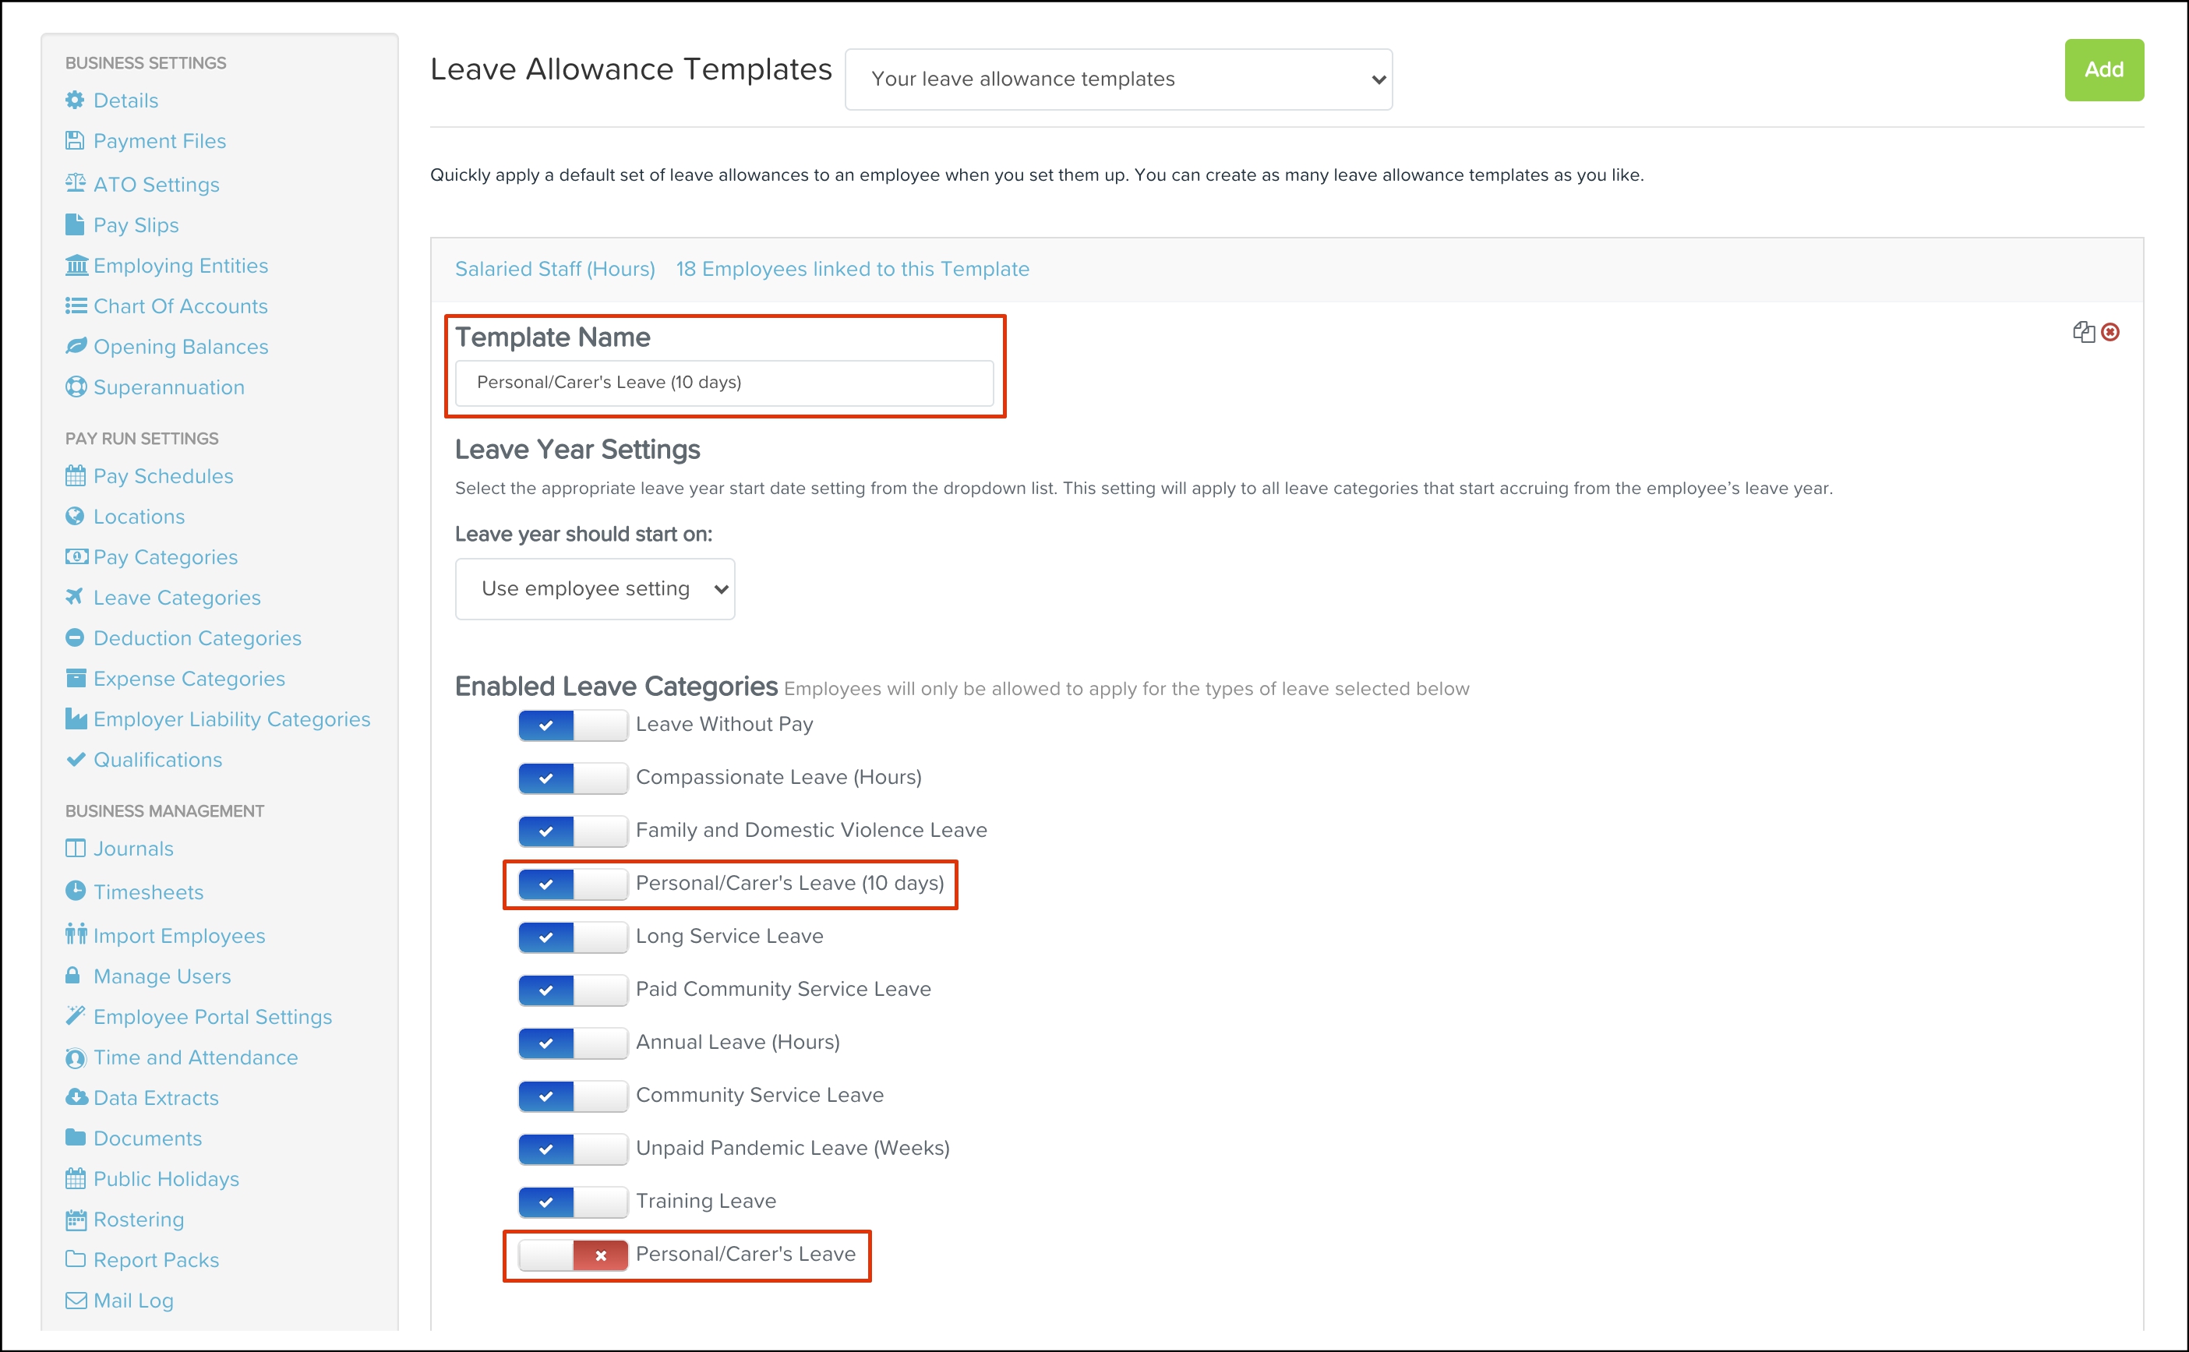Open the leave allowance templates dropdown
Viewport: 2189px width, 1352px height.
click(x=1117, y=79)
